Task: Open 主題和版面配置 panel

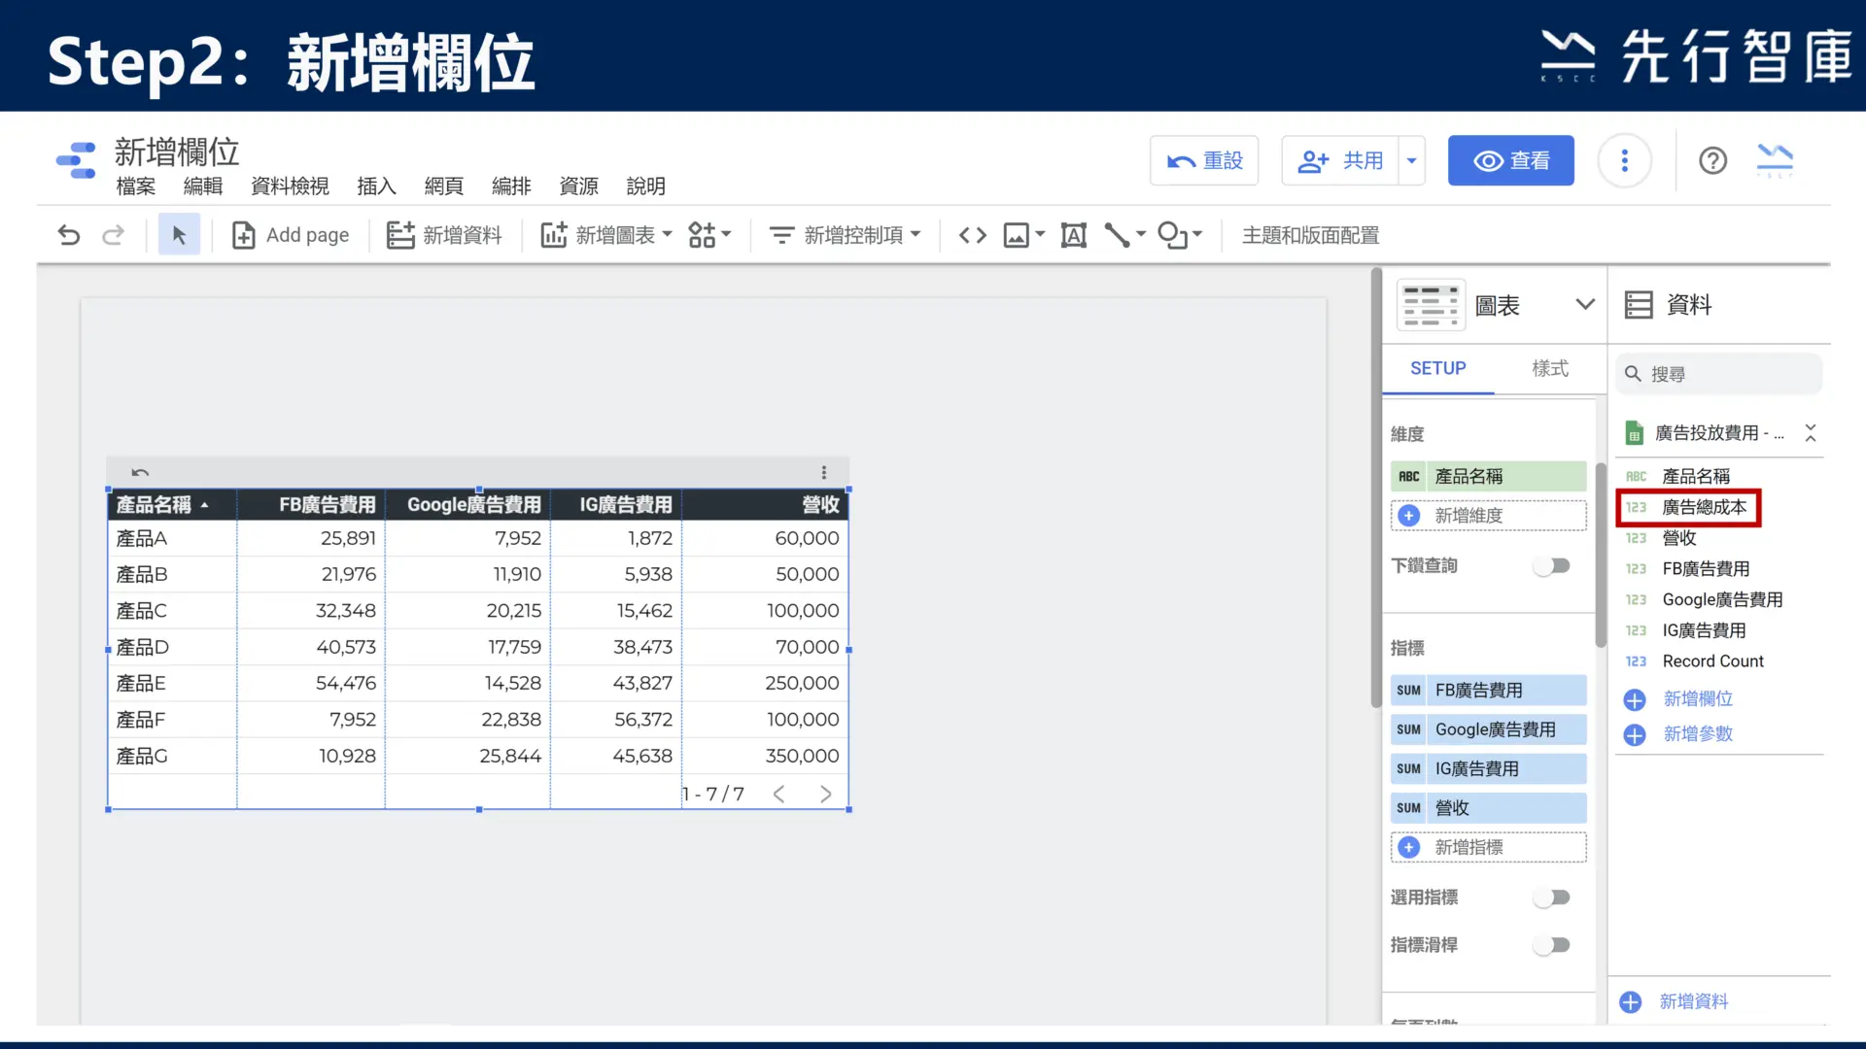Action: pyautogui.click(x=1310, y=235)
